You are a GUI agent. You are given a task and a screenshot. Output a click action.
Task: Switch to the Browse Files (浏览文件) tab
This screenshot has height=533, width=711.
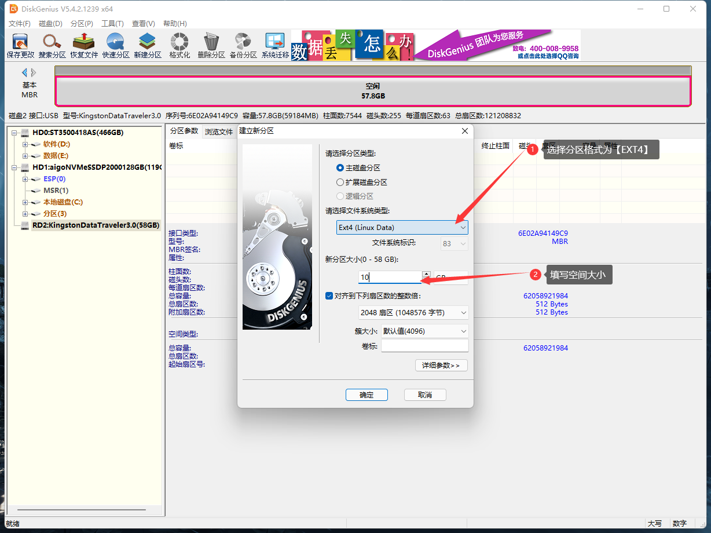218,132
